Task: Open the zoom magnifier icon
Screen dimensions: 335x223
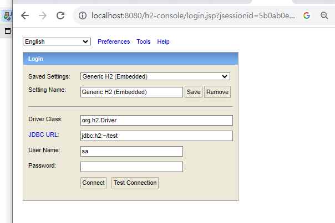Action: click(324, 15)
